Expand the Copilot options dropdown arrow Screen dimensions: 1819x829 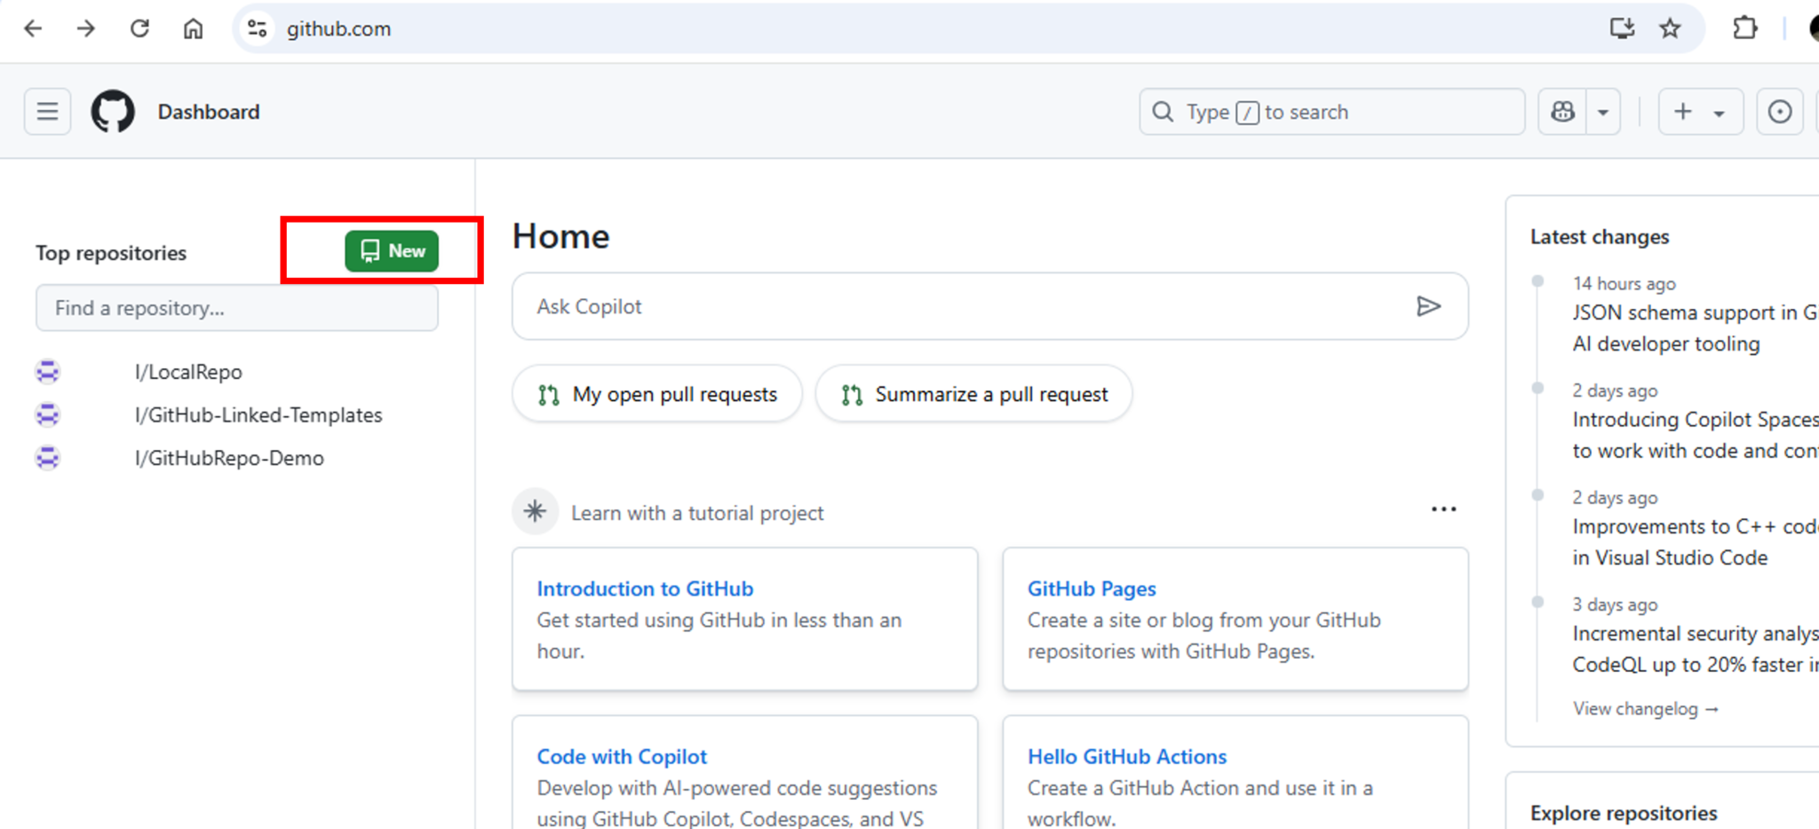click(1604, 111)
